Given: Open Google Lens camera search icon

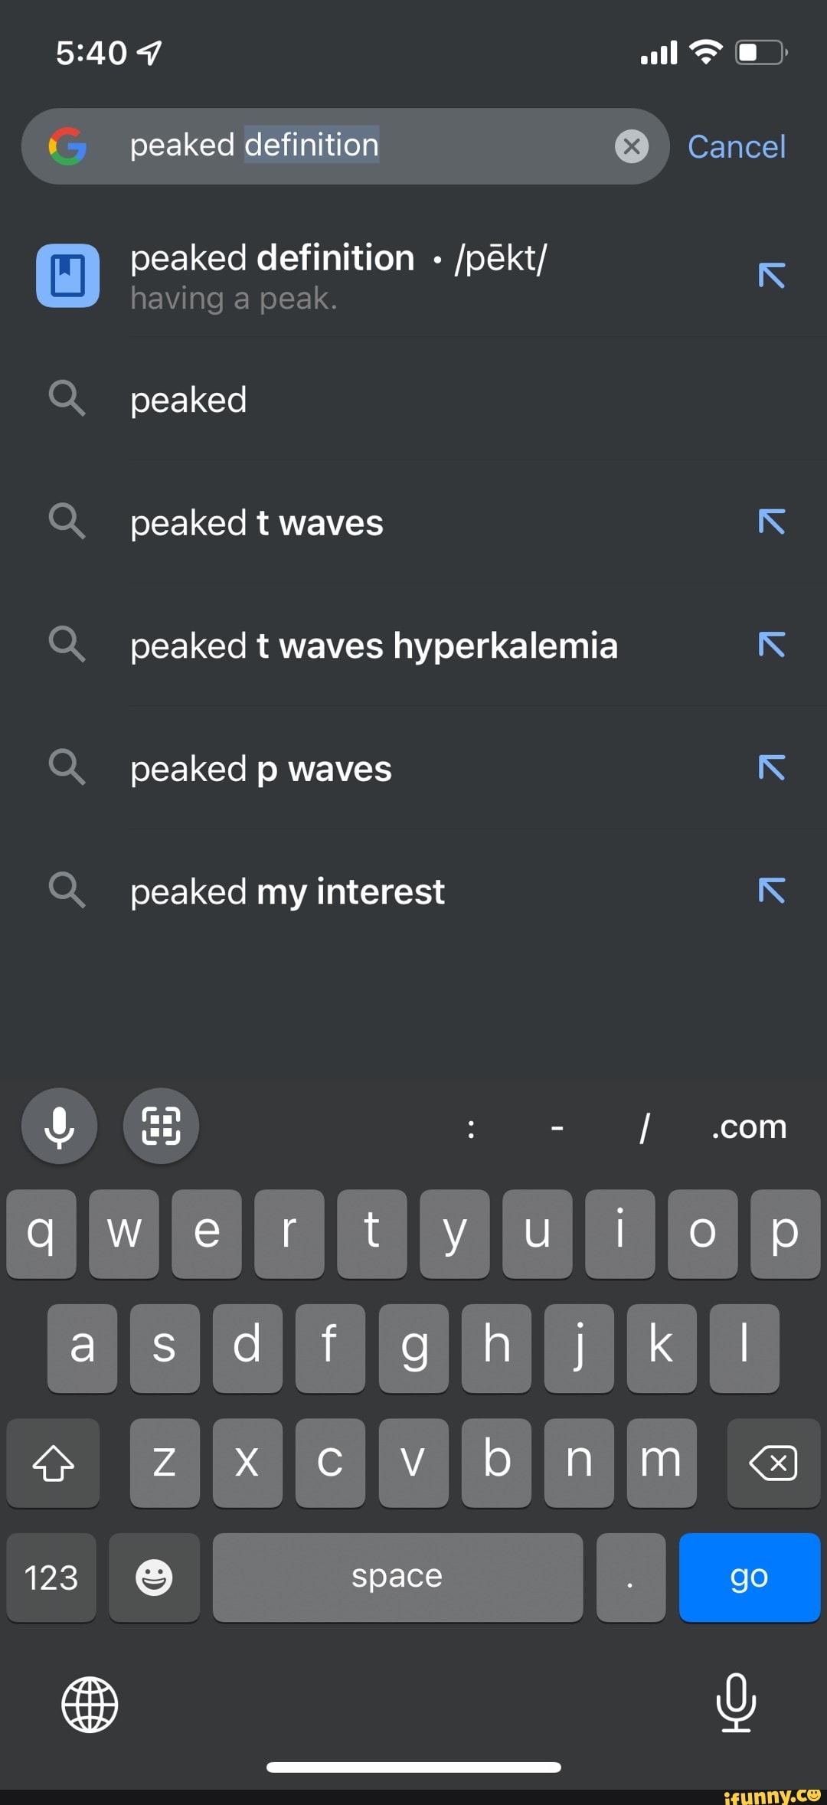Looking at the screenshot, I should pyautogui.click(x=161, y=1126).
